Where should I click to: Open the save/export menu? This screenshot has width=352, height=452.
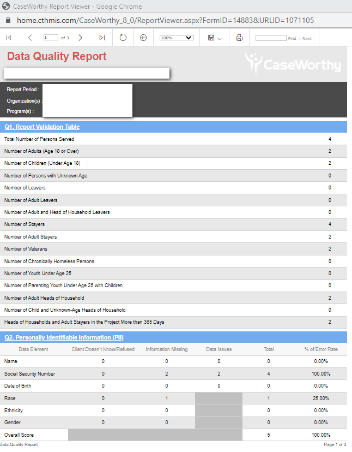(214, 38)
